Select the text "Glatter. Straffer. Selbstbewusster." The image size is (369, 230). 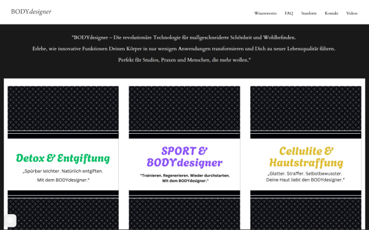pyautogui.click(x=305, y=174)
